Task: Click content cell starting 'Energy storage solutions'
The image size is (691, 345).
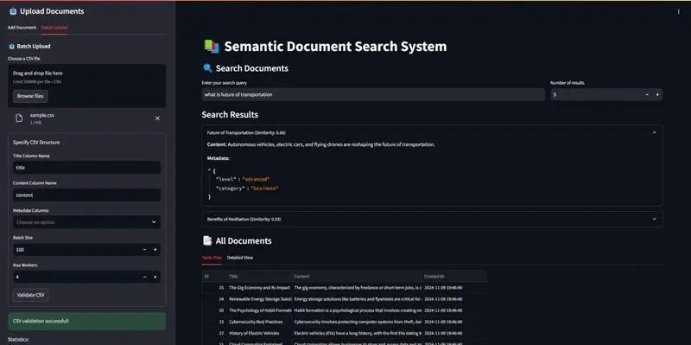Action: tap(357, 299)
